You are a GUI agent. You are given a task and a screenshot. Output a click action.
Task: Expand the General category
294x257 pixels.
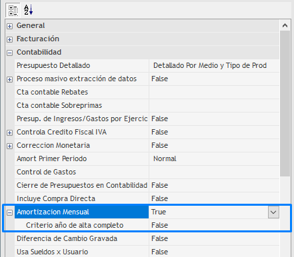9,26
